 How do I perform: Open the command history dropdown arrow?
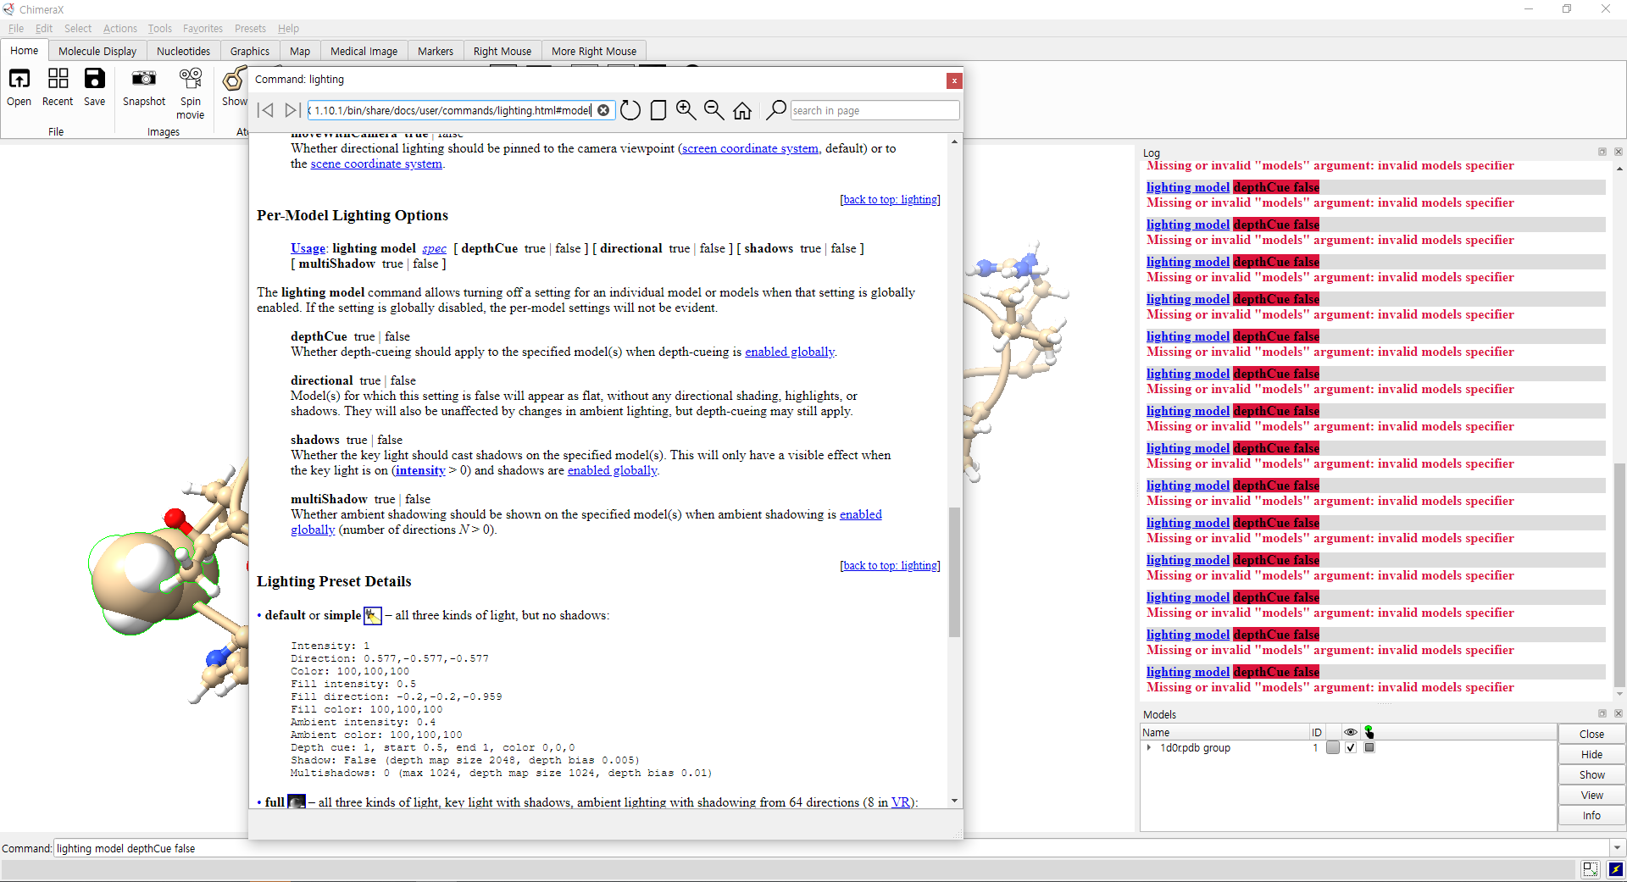pyautogui.click(x=1617, y=848)
